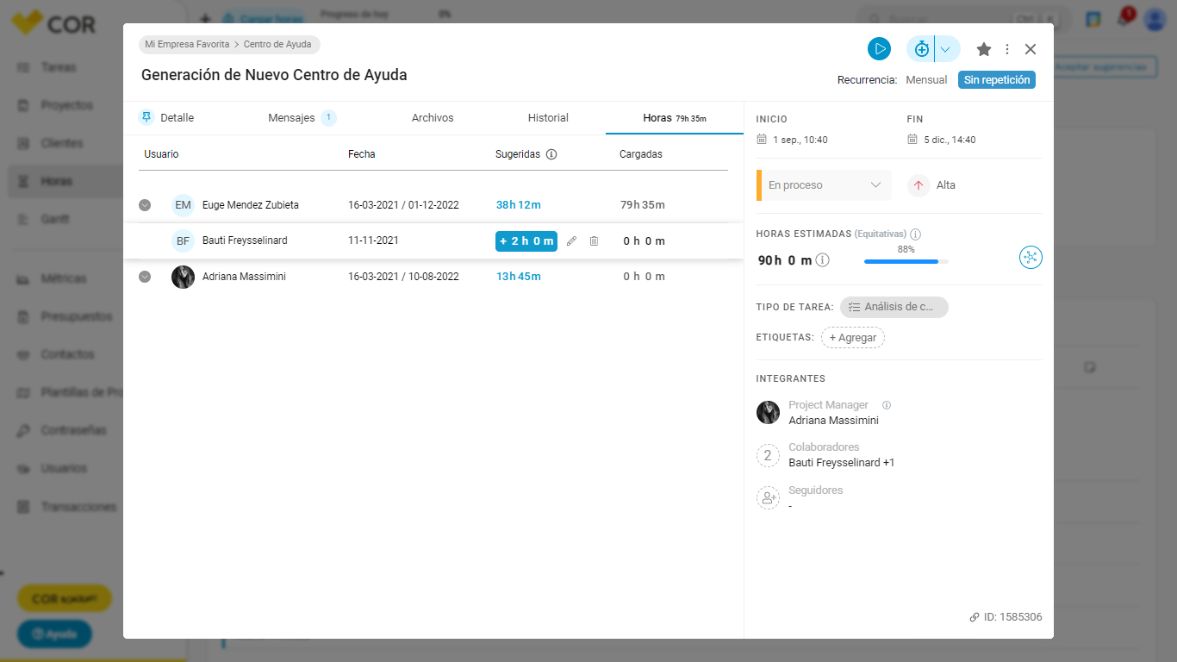Open the Colaboradores count circle
Viewport: 1177px width, 662px height.
(x=768, y=455)
